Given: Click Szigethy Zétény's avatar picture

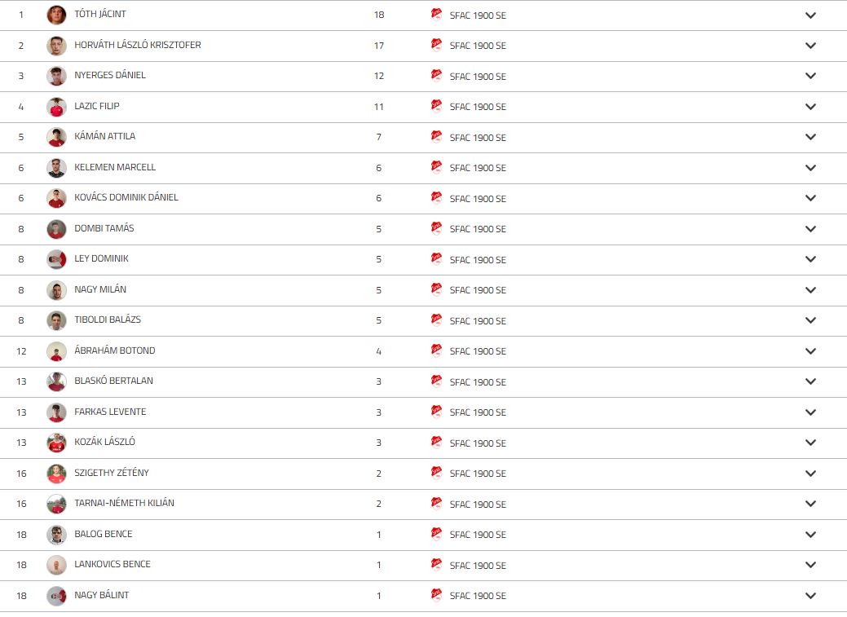Looking at the screenshot, I should [x=57, y=474].
